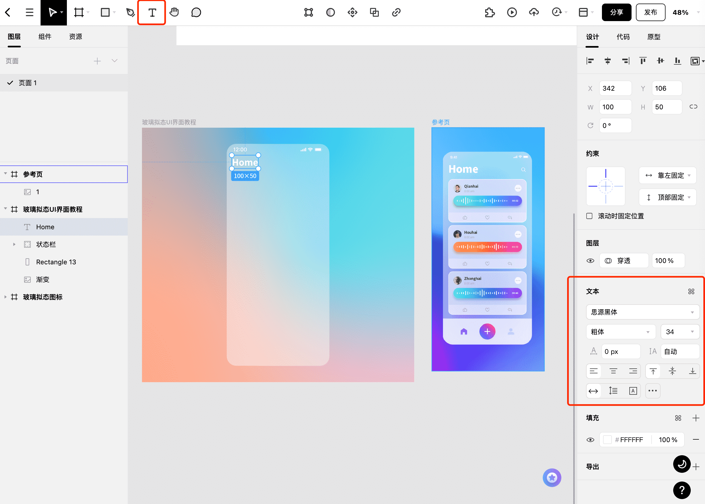Open the hamburger main menu

tap(30, 12)
